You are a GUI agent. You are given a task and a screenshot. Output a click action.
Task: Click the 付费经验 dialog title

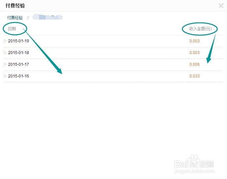pos(15,6)
